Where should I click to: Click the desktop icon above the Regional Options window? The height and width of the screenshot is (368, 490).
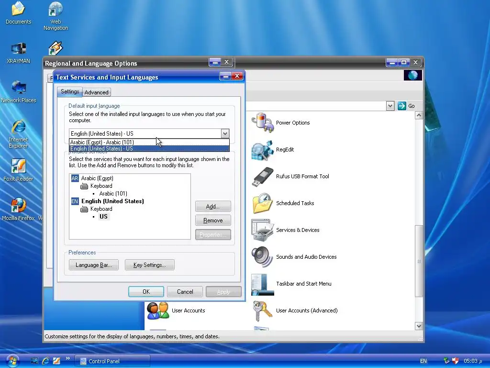(56, 48)
